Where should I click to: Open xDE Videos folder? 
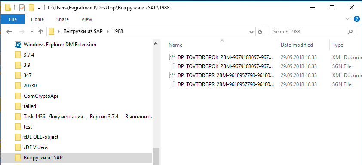[36, 147]
